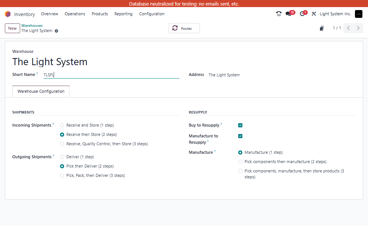368x226 pixels.
Task: Open the Configuration menu
Action: tap(152, 14)
